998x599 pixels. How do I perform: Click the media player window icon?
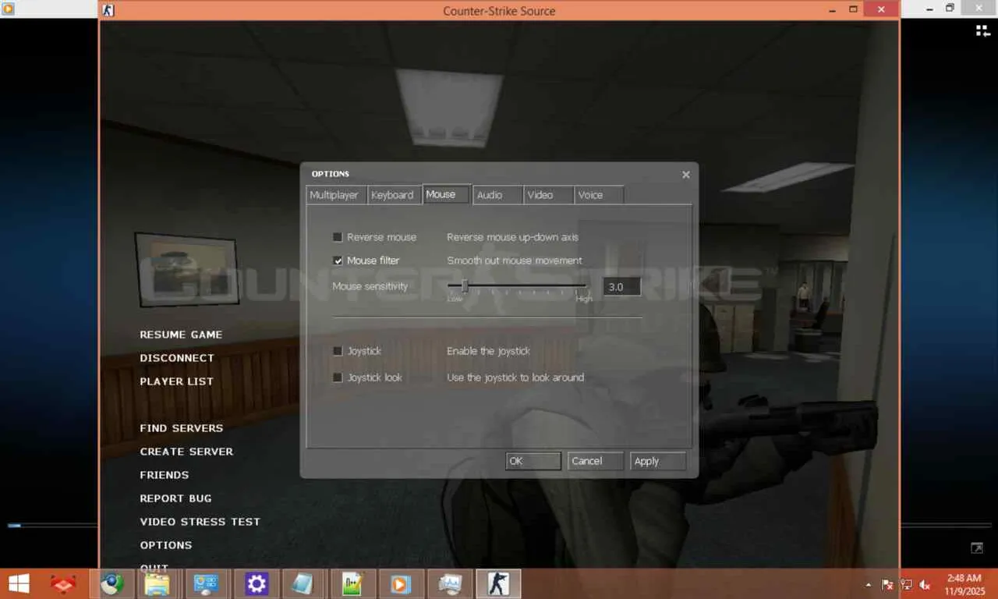pos(9,9)
